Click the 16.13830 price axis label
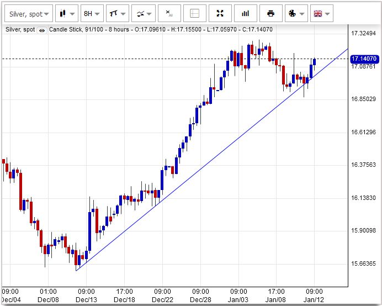382x306 pixels. pos(363,198)
